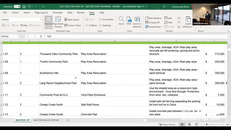
Task: Select the Vinyl Patio Enclosure cell
Action: click(115, 91)
